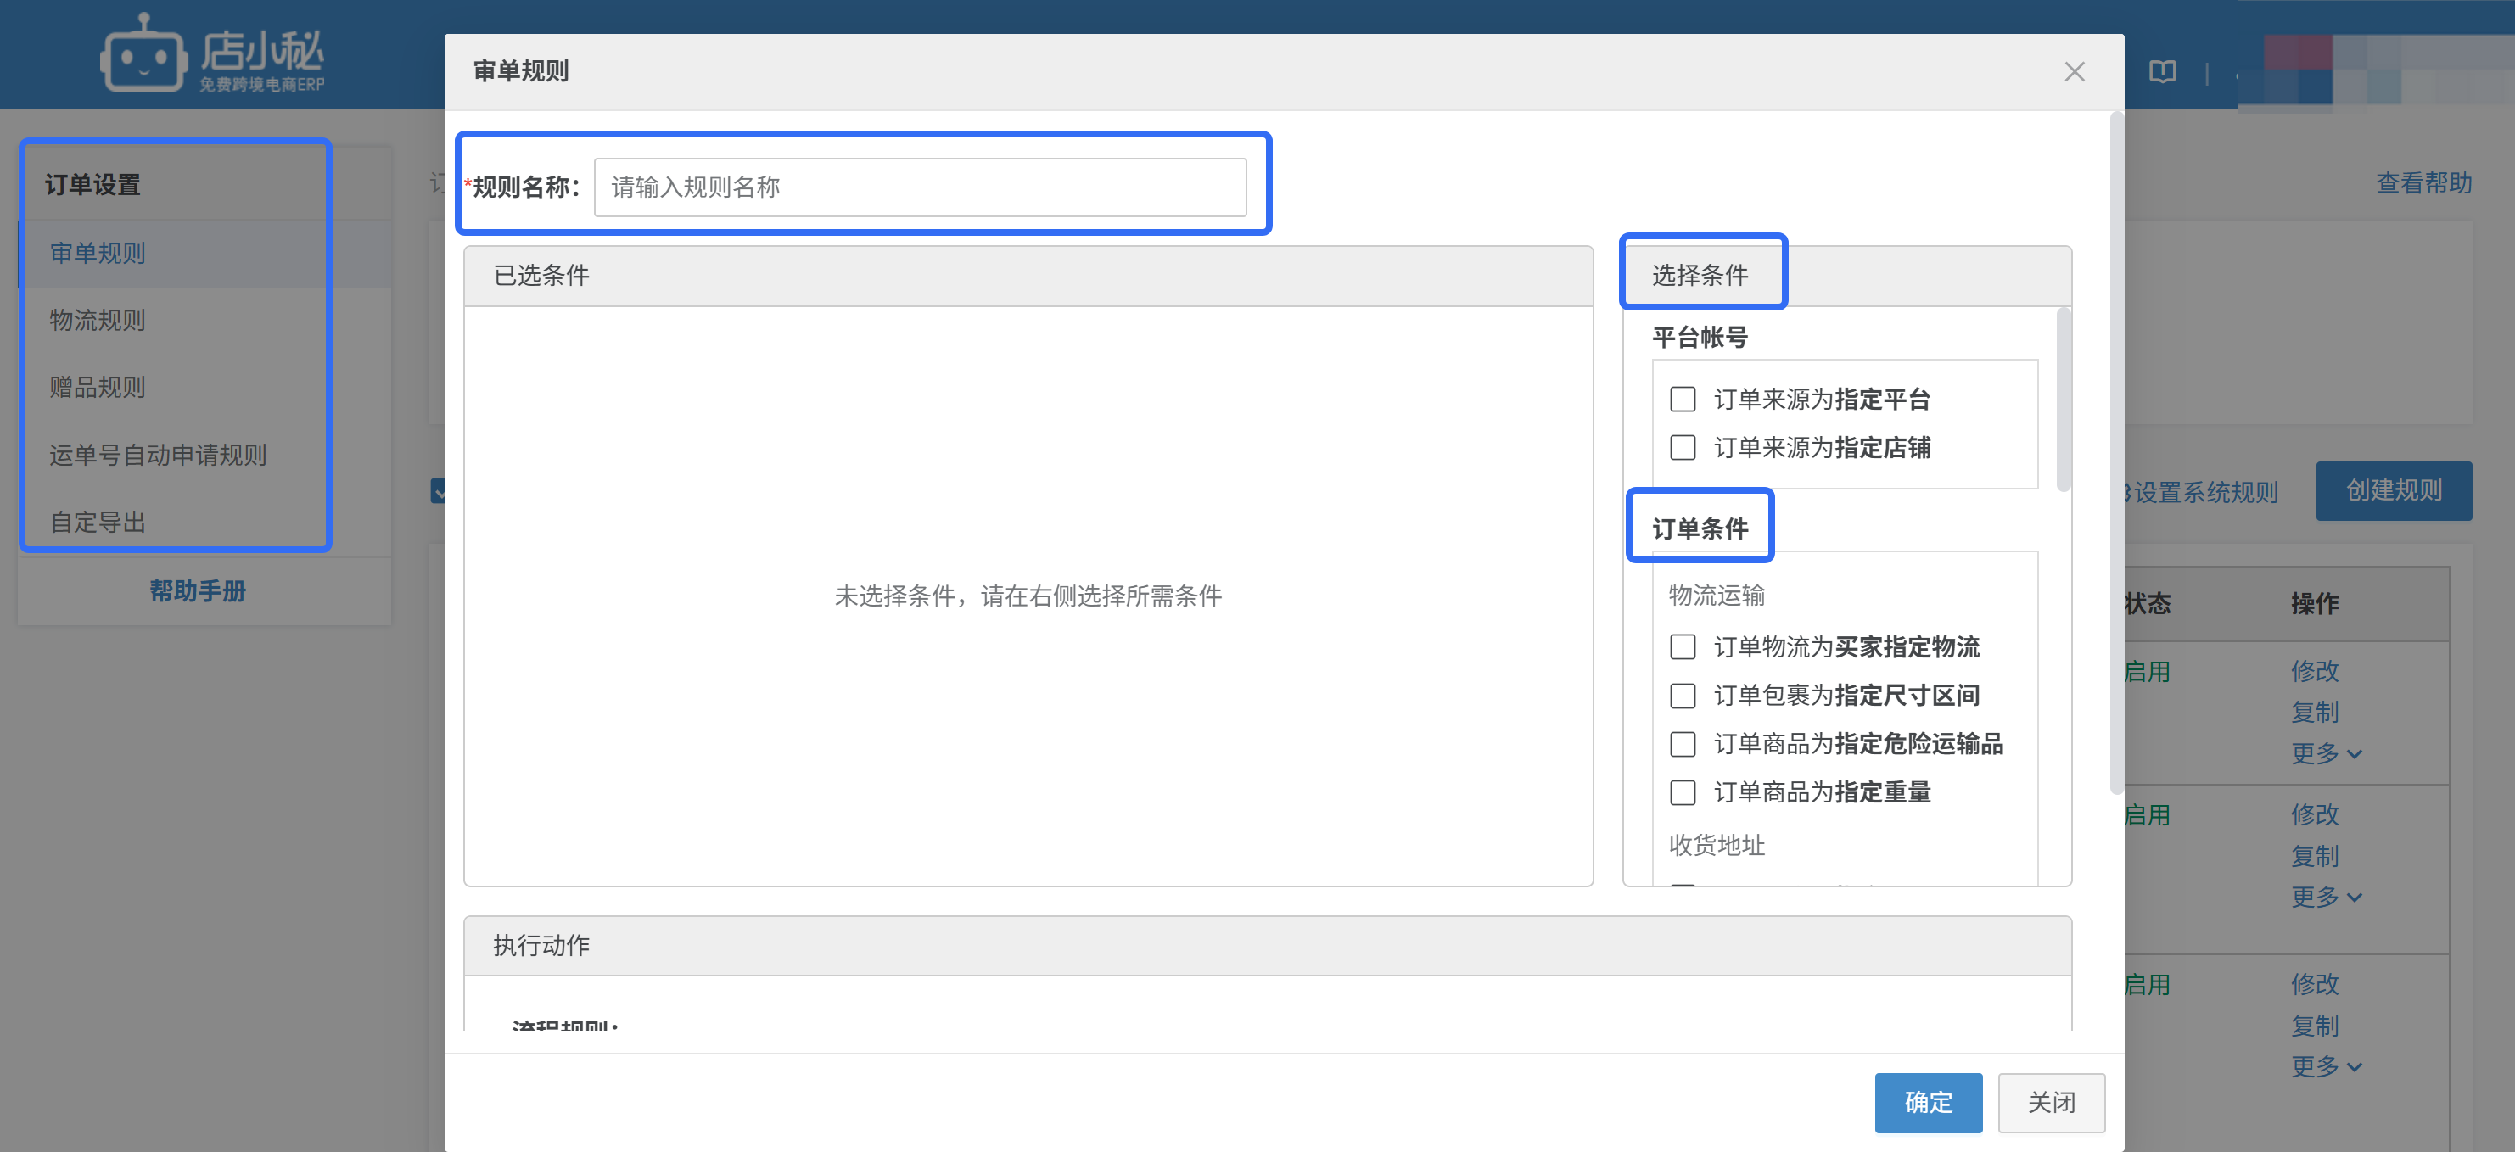The width and height of the screenshot is (2515, 1152).
Task: Click the 关闭 button
Action: click(2051, 1103)
